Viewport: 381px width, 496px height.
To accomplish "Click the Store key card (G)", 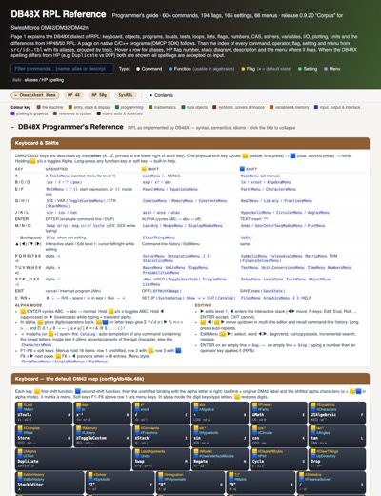I will 44,436.
